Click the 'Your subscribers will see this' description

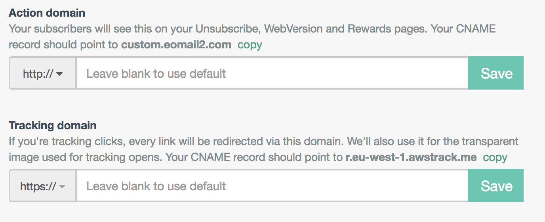pos(119,29)
